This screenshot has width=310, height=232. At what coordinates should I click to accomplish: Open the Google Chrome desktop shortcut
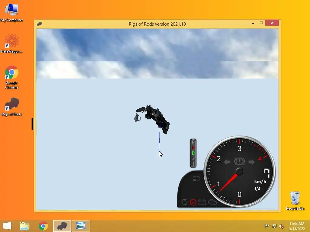pyautogui.click(x=12, y=77)
